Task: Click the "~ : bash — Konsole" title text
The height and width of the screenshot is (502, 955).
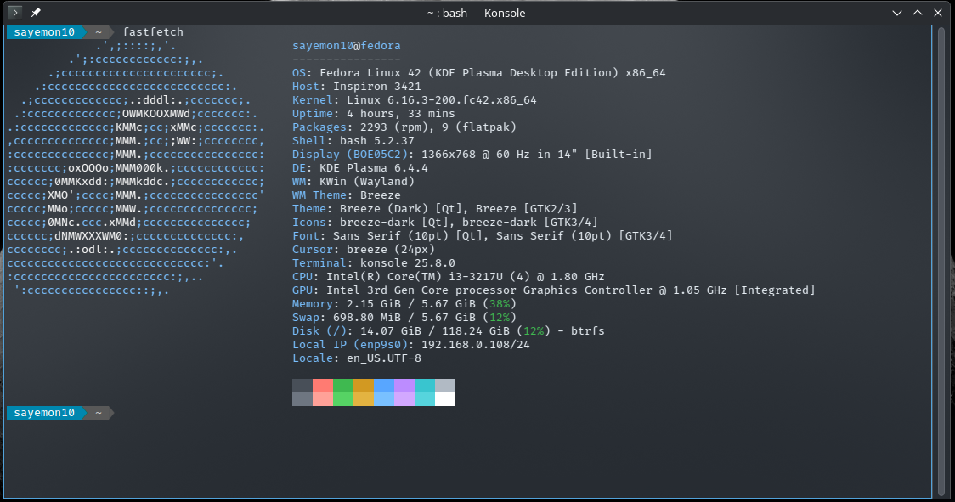Action: coord(477,13)
